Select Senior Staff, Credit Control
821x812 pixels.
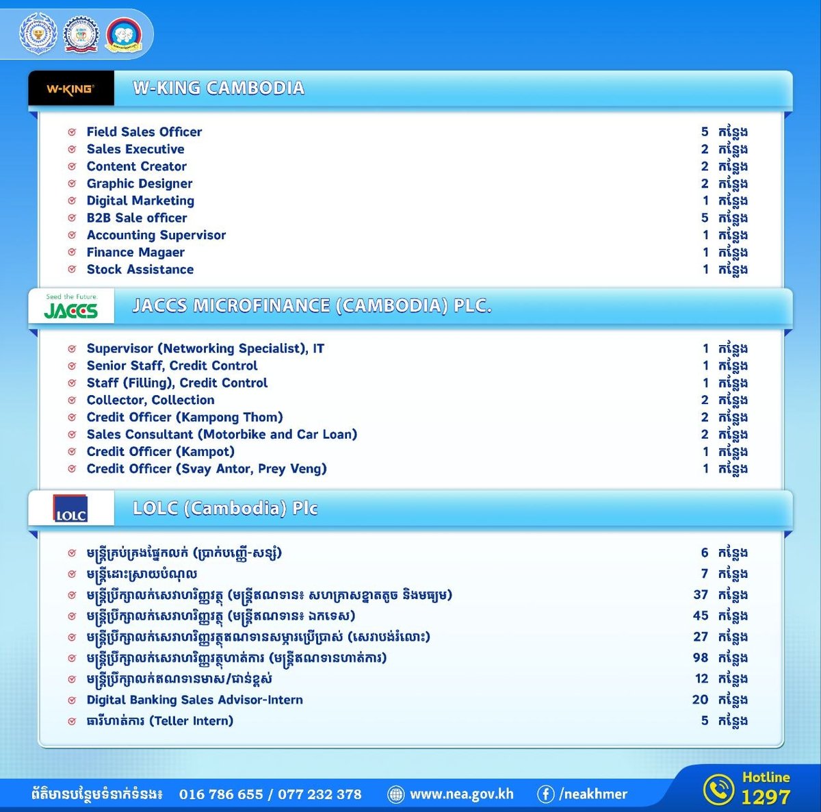172,366
